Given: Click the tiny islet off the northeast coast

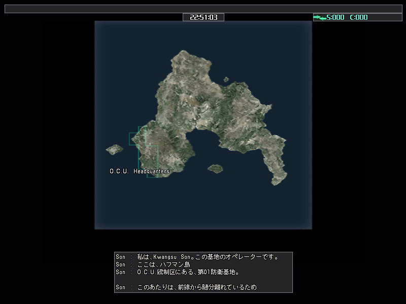Looking at the screenshot, I should point(226,79).
